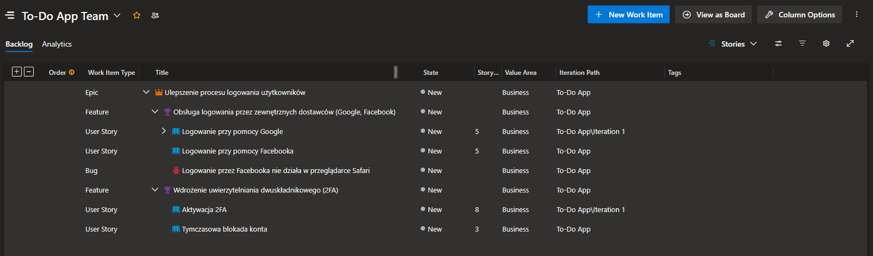Click the View as Board button

(714, 15)
